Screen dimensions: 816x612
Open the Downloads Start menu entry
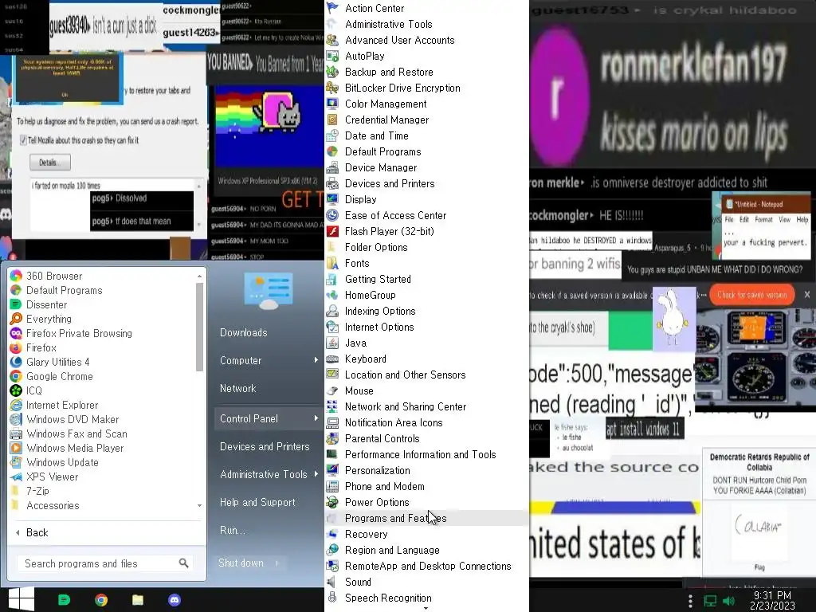pyautogui.click(x=244, y=332)
